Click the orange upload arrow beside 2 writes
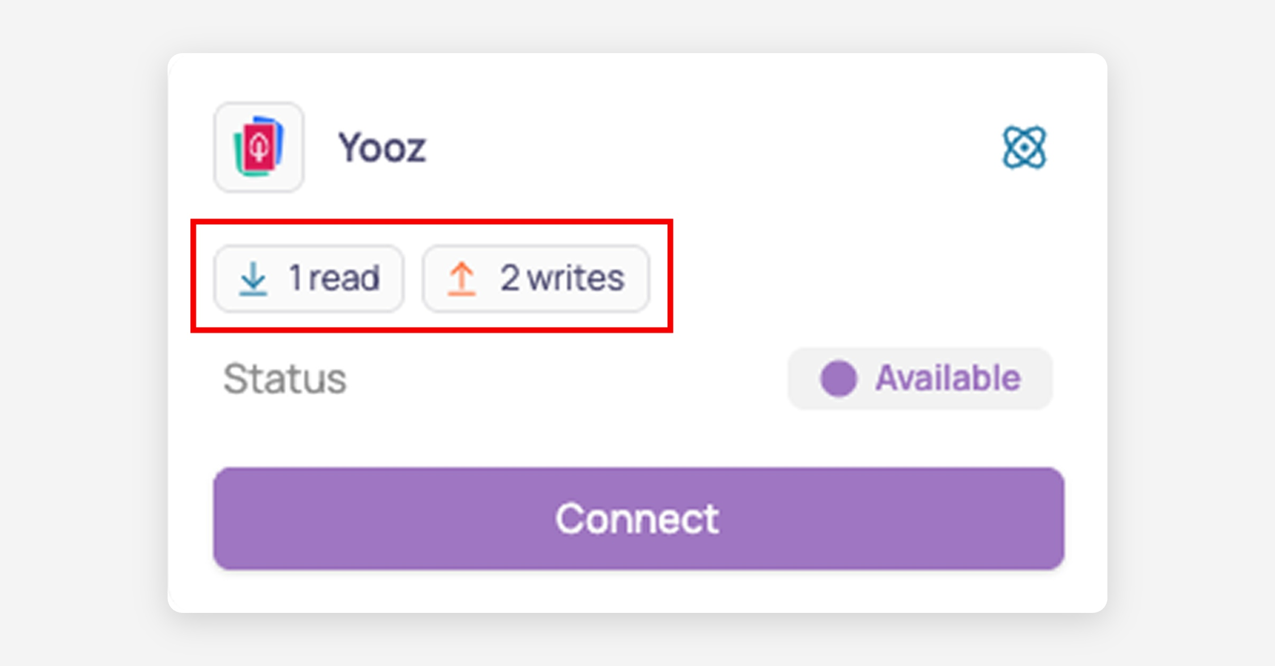 click(x=461, y=278)
